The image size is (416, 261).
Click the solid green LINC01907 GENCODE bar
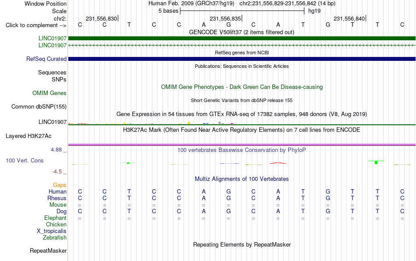tap(242, 38)
